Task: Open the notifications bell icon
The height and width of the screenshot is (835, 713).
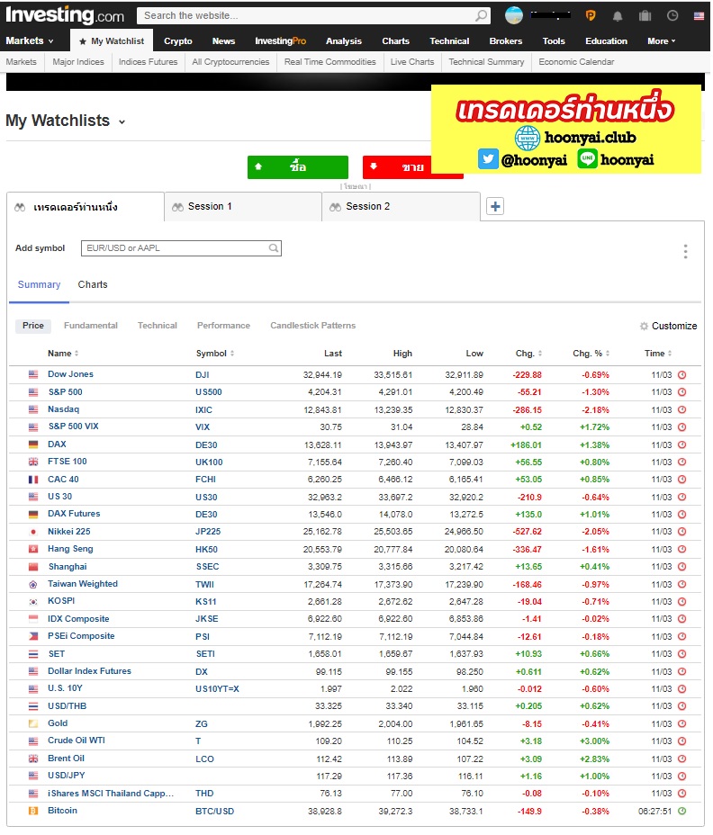Action: [x=618, y=16]
